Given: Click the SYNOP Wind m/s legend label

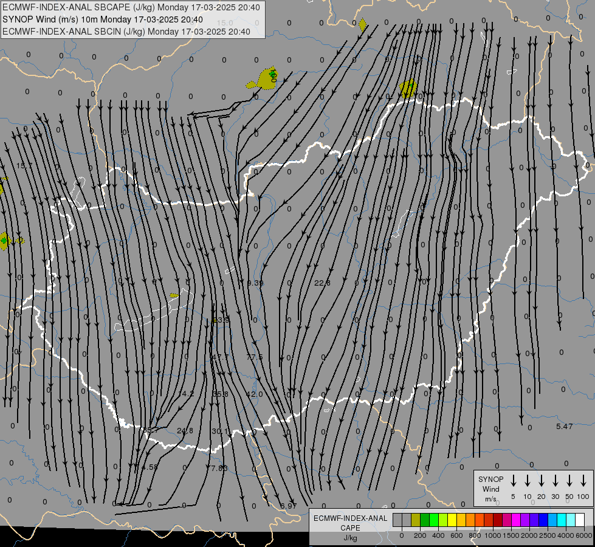Looking at the screenshot, I should [x=490, y=489].
